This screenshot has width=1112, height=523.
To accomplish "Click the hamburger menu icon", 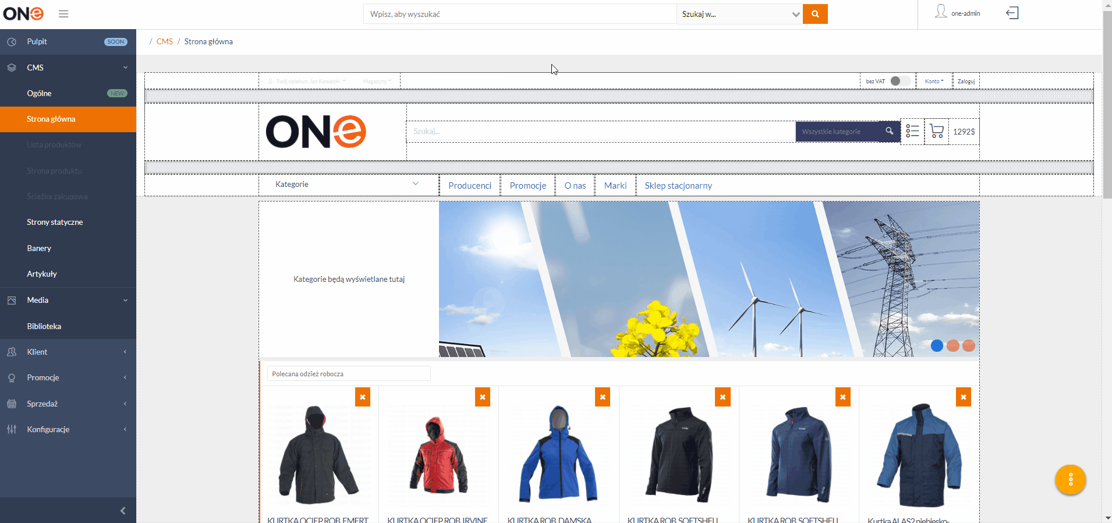I will click(63, 14).
